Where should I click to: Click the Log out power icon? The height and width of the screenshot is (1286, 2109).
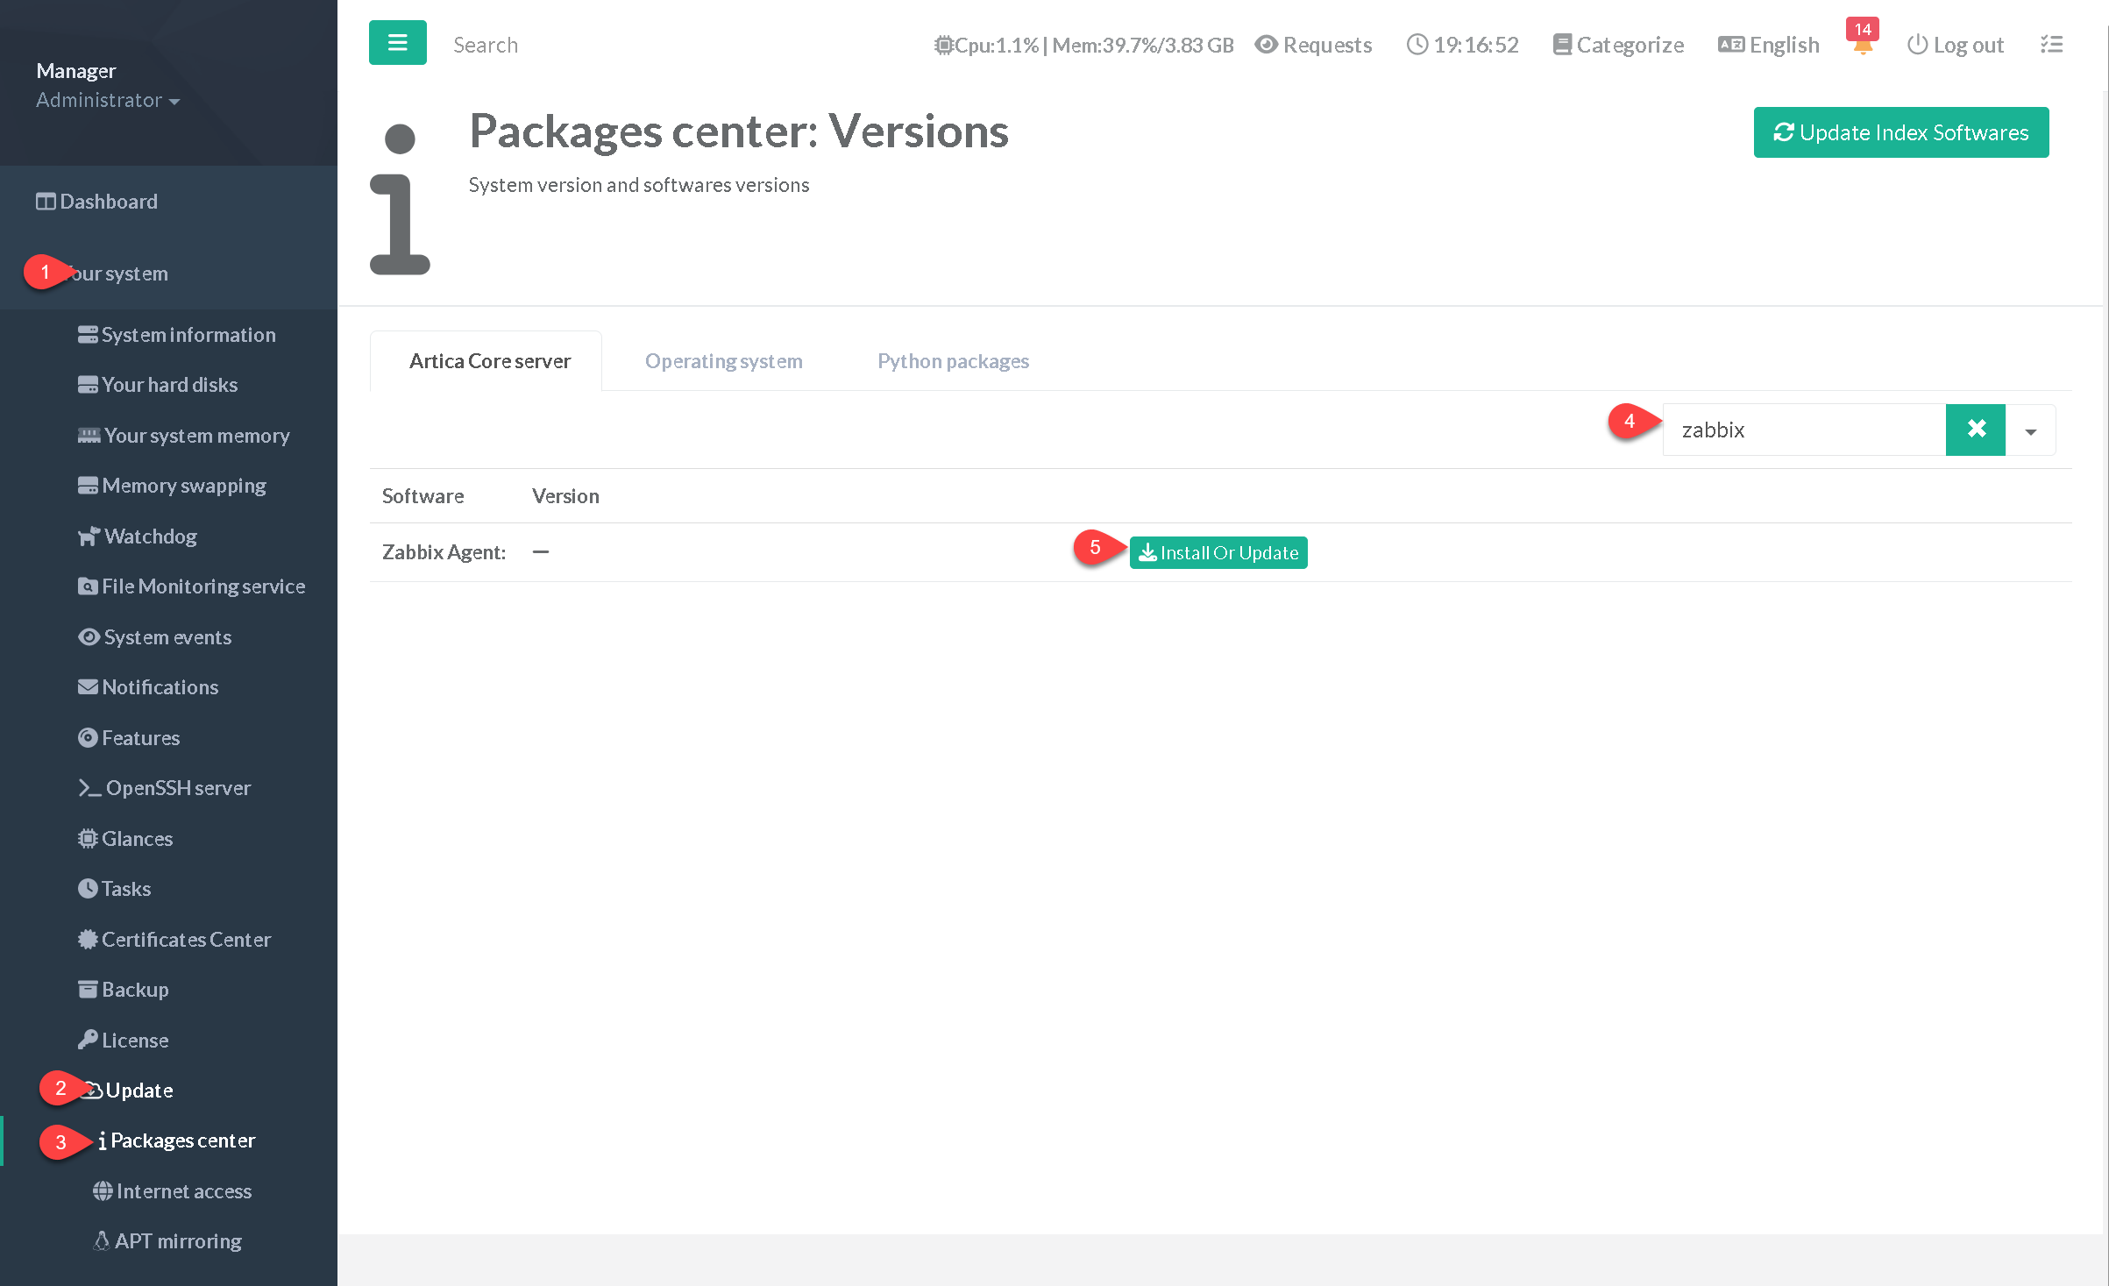pyautogui.click(x=1917, y=45)
